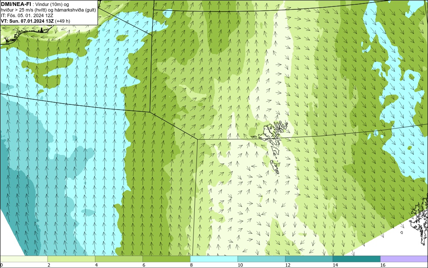
Task: Click the legend scale label '2'
Action: pyautogui.click(x=49, y=265)
